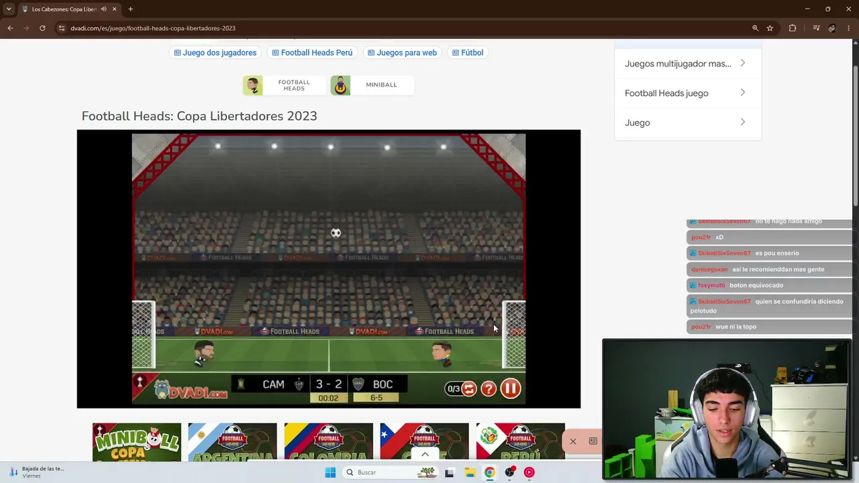Viewport: 859px width, 483px height.
Task: Close the pink overlay with X button
Action: (573, 441)
